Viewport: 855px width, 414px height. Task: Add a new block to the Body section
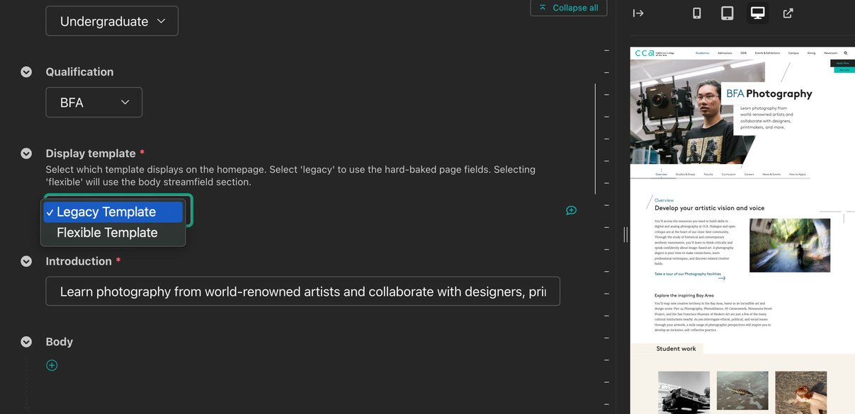tap(51, 364)
